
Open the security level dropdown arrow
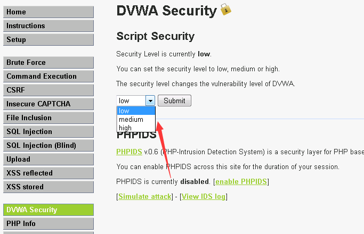pos(150,101)
